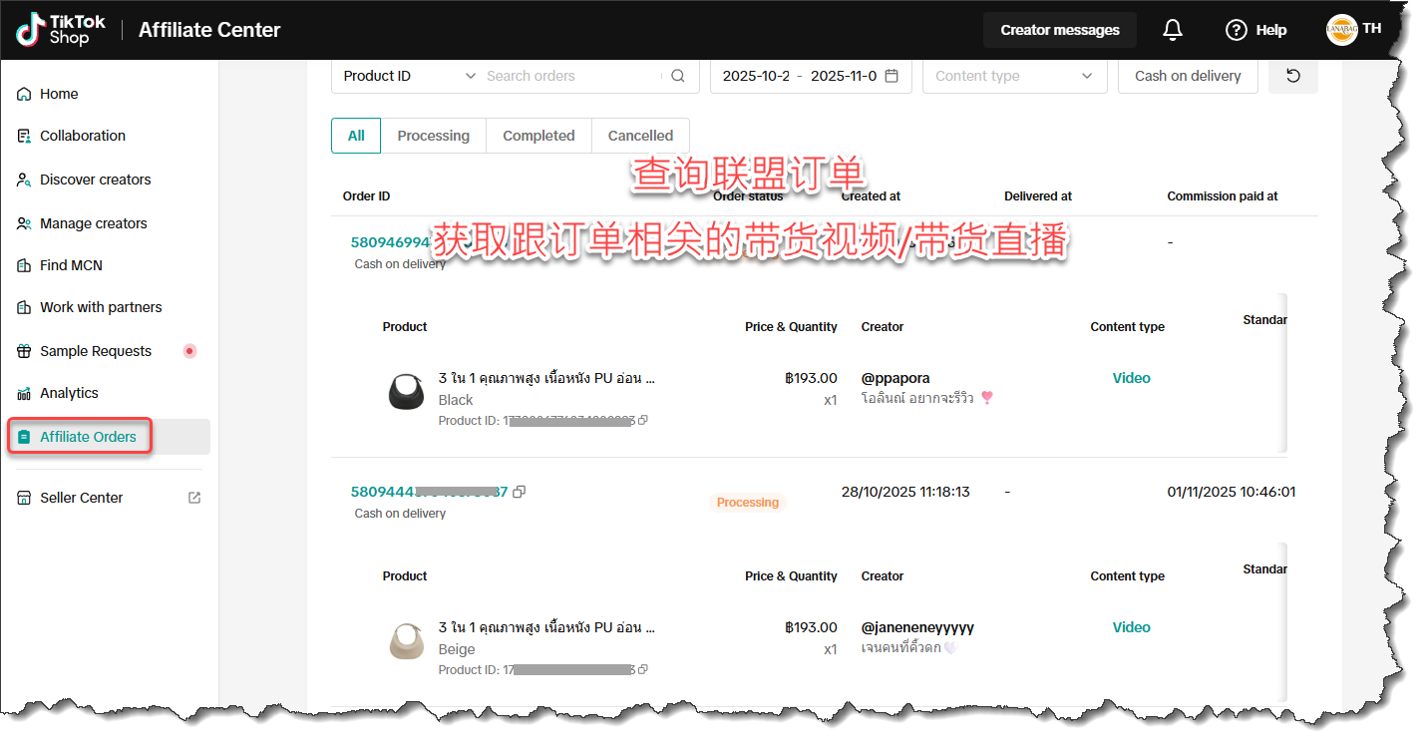This screenshot has height=745, width=1428.
Task: Switch to the Processing tab
Action: [x=433, y=136]
